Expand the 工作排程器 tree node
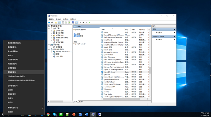Viewport: 211px width, 117px height. point(51,31)
